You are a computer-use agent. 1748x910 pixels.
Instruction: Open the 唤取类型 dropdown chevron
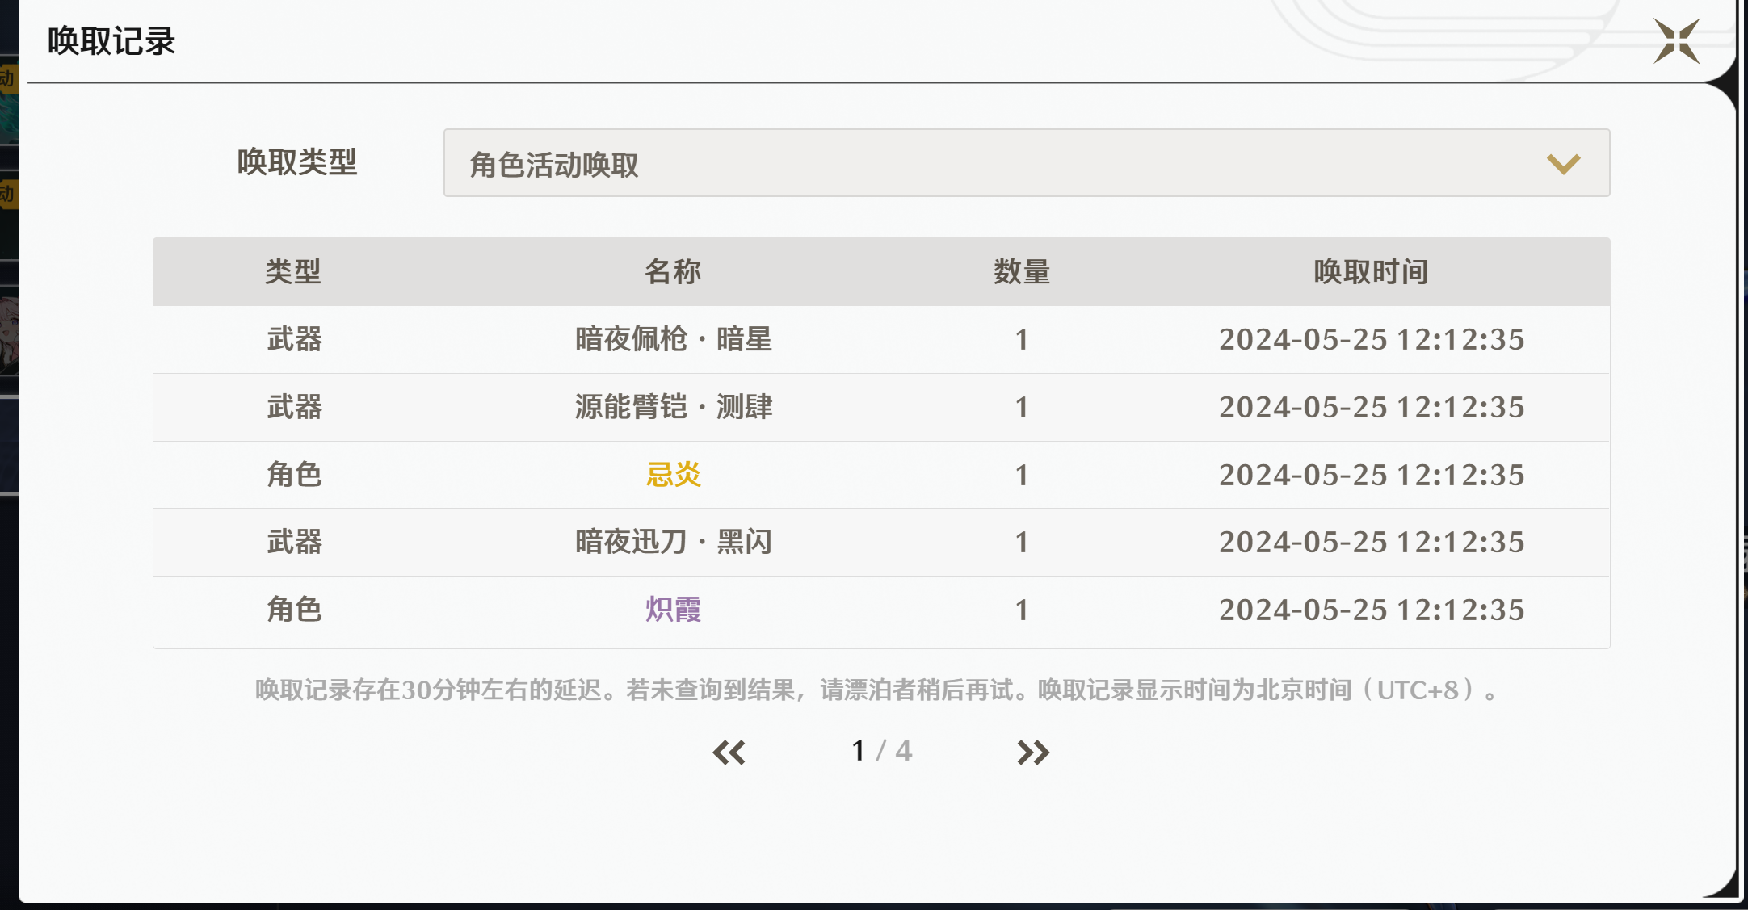1563,164
